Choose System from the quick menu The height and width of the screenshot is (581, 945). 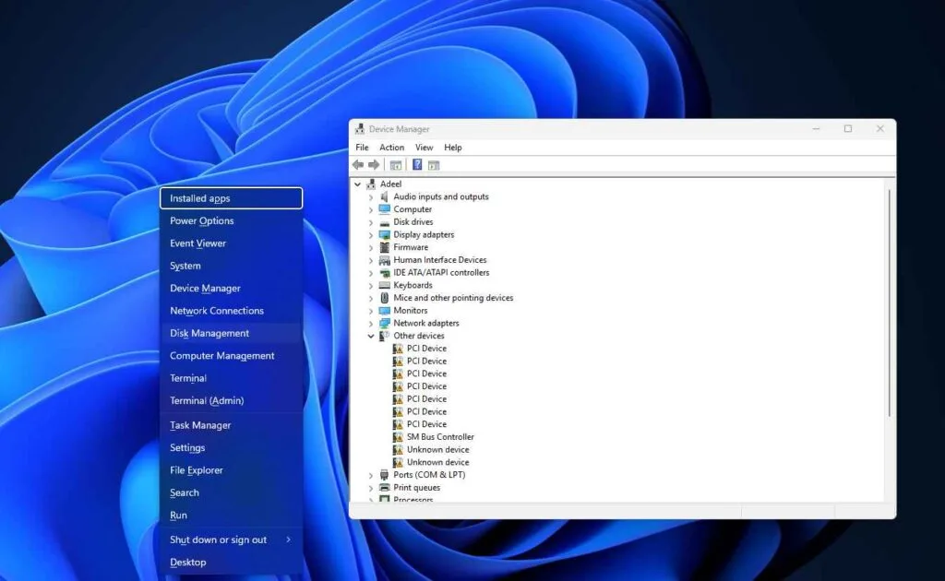232,266
